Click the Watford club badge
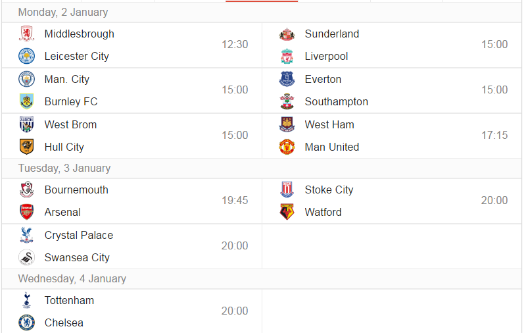524x333 pixels. coord(287,212)
